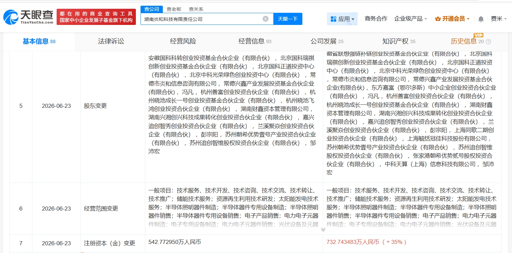Switch to the 查老板 search tab
The height and width of the screenshot is (253, 512).
coord(174,9)
